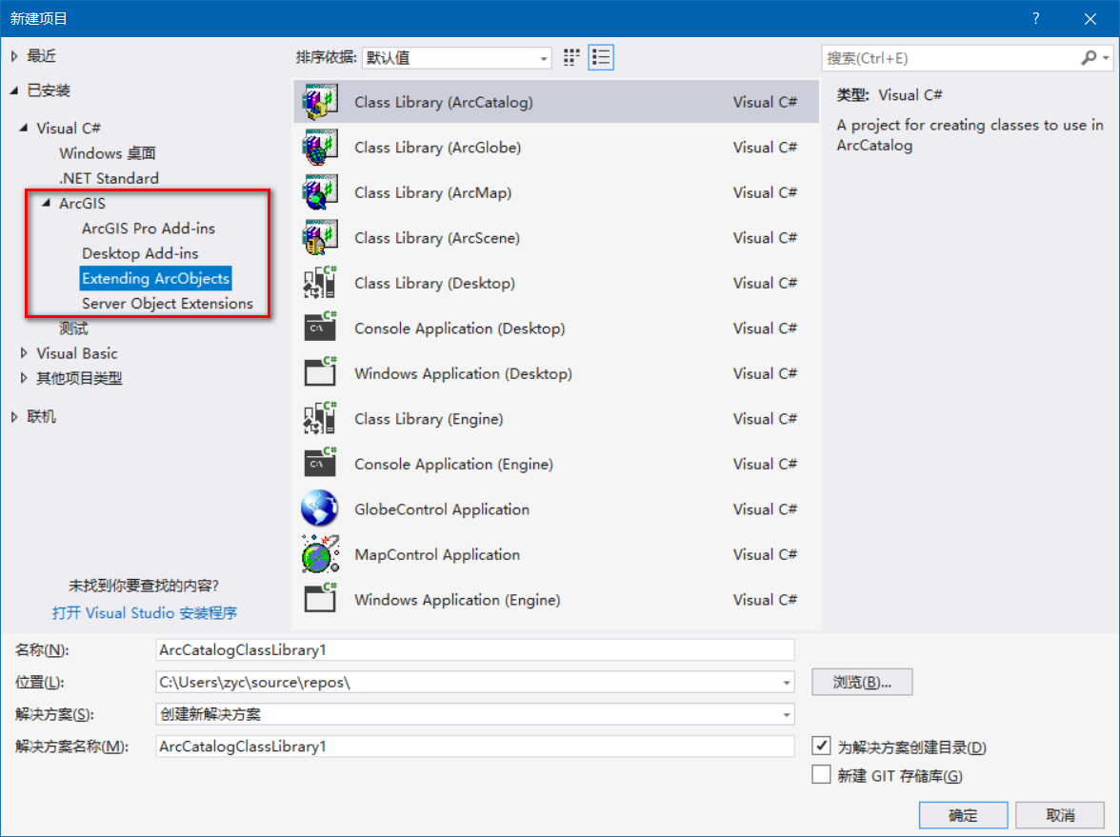Expand the 联机 tree node

point(14,417)
